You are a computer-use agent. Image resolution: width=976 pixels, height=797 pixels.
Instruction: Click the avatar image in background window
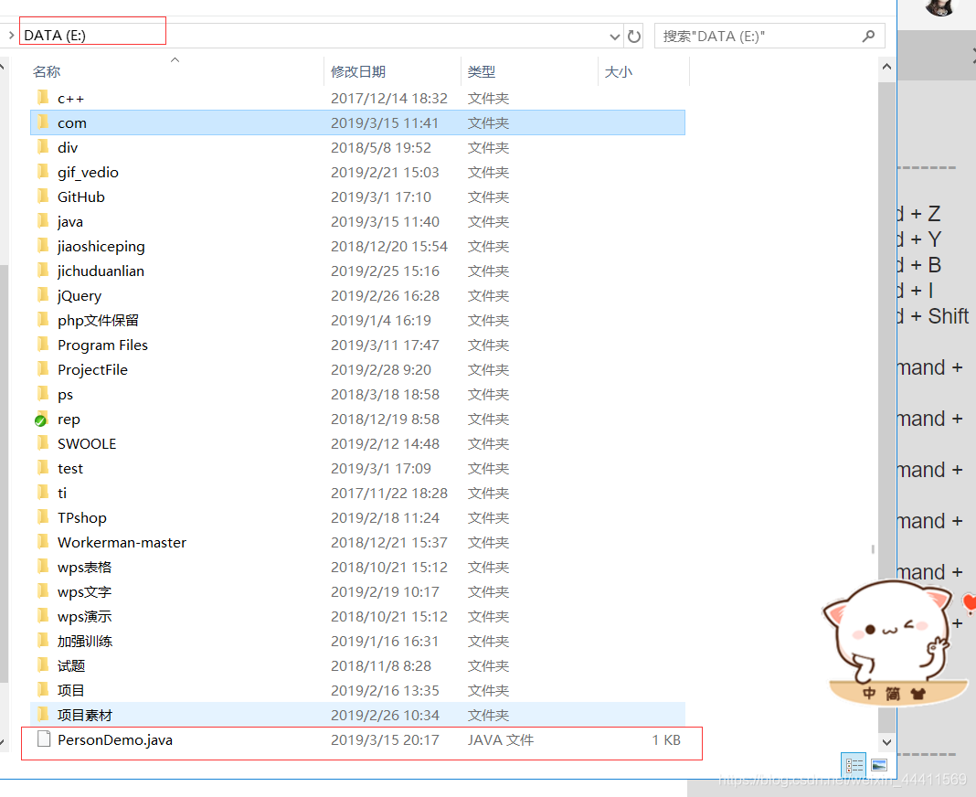[939, 7]
